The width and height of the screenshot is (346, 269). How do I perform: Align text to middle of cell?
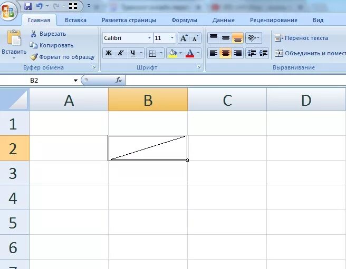226,38
